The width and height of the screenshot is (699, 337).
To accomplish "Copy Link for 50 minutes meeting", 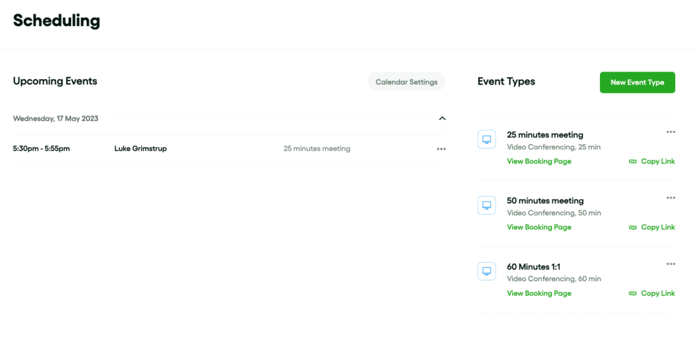I will click(658, 227).
